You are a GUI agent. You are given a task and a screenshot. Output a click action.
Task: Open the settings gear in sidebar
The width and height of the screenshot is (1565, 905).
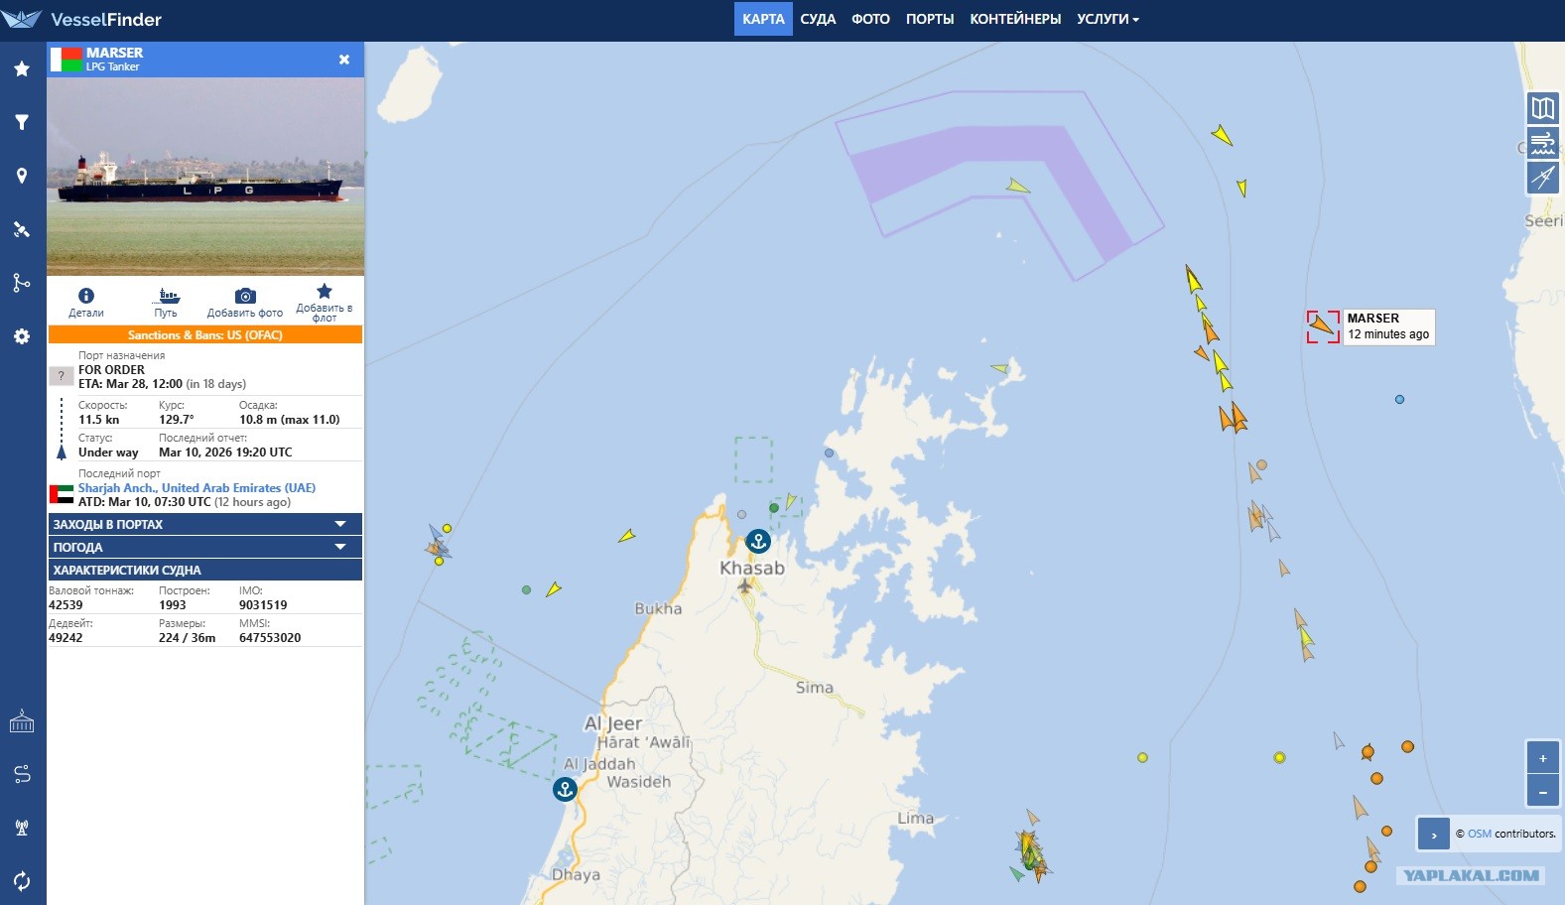(22, 336)
